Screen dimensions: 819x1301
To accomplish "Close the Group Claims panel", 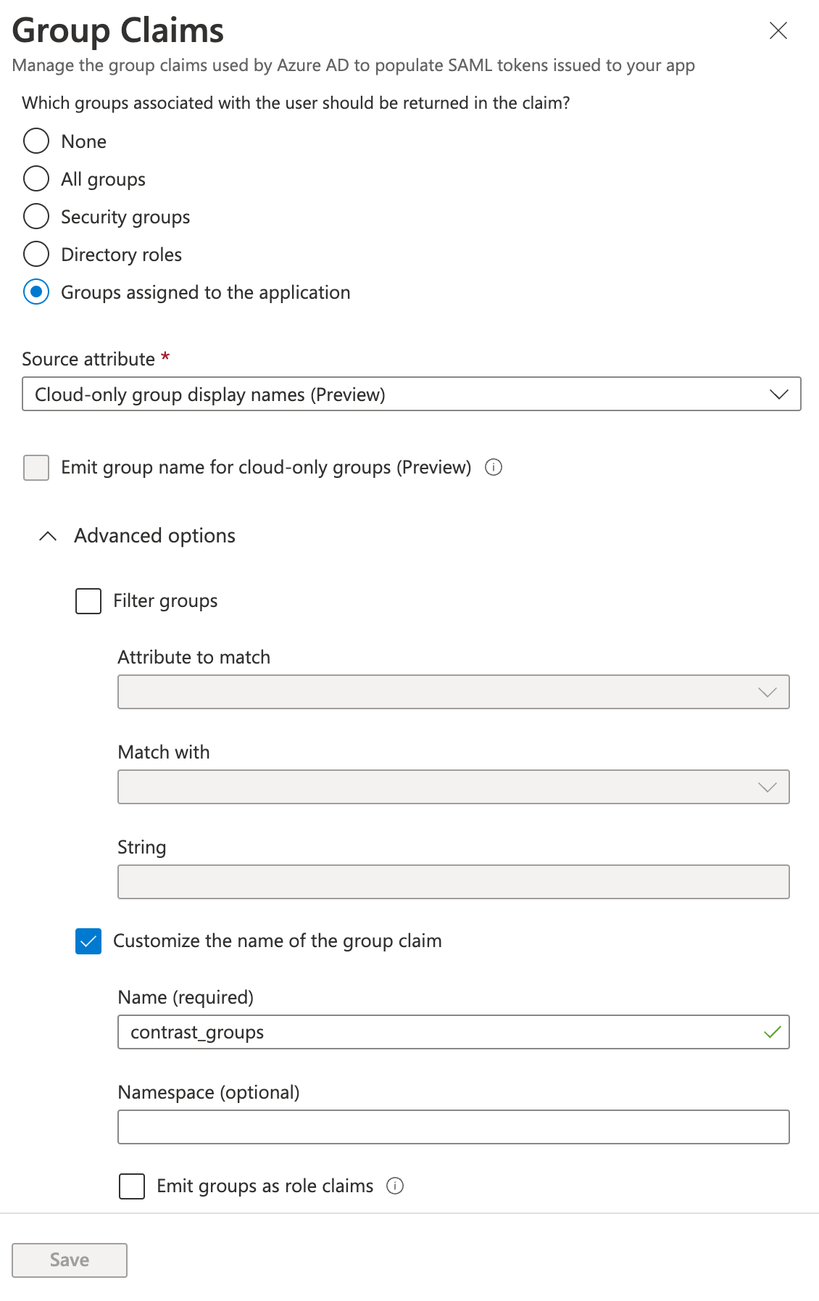I will [x=778, y=30].
